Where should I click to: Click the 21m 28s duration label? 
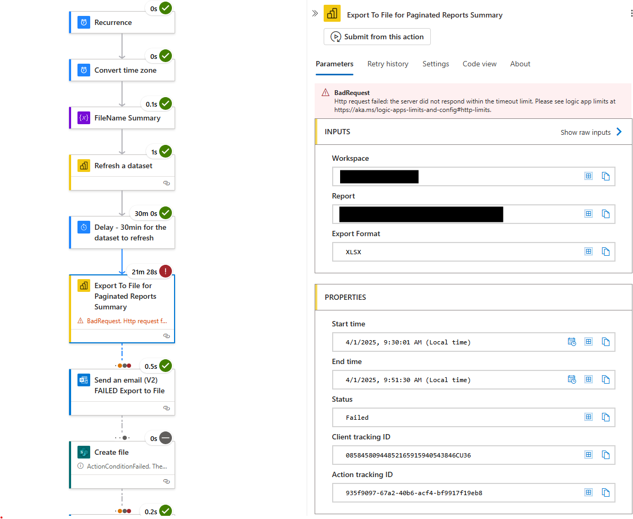tap(144, 272)
